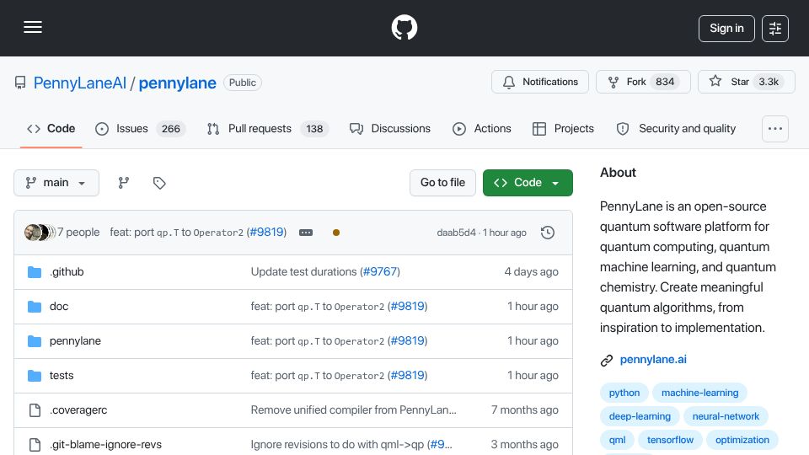Open #9819 link in the pennylane row

pyautogui.click(x=408, y=341)
